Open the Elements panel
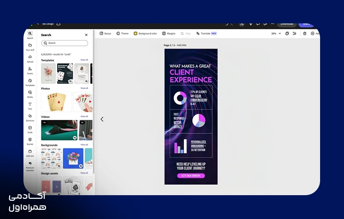344x219 pixels. tap(30, 118)
